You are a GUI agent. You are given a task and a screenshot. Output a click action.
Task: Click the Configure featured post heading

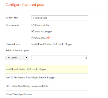coord(25,5)
